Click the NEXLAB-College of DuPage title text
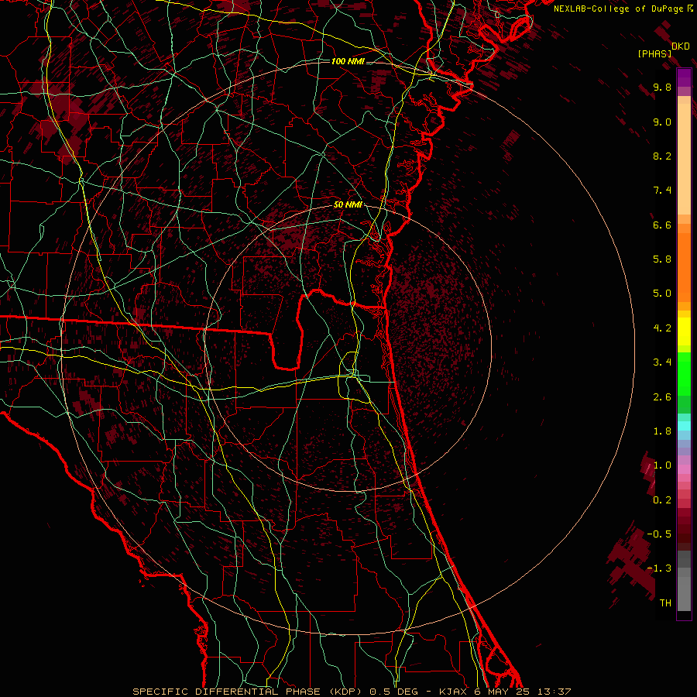This screenshot has height=697, width=697. (618, 9)
